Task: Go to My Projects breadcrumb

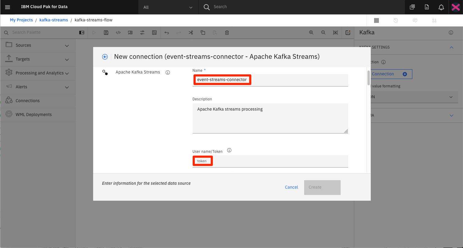Action: point(21,20)
